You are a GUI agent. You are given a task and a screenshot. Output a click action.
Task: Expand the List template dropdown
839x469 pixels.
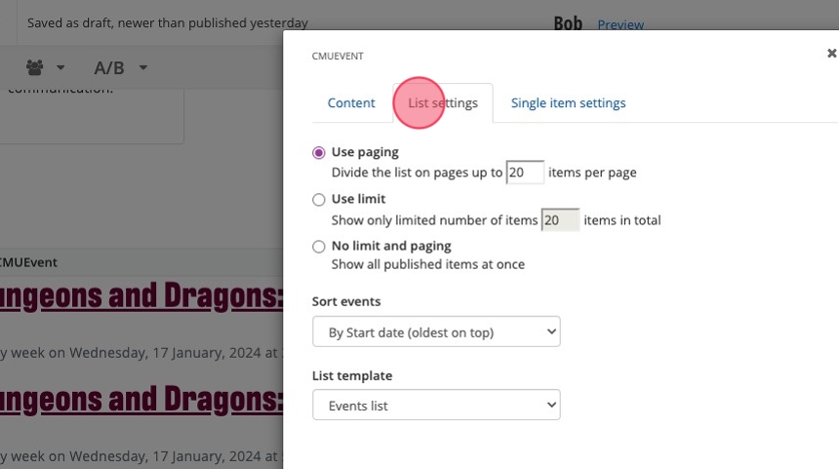436,406
